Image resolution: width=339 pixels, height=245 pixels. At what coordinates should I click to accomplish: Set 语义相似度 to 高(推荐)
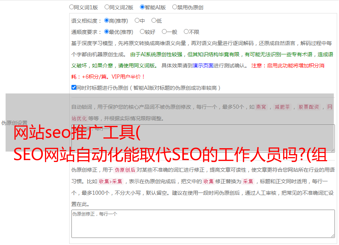[106, 20]
